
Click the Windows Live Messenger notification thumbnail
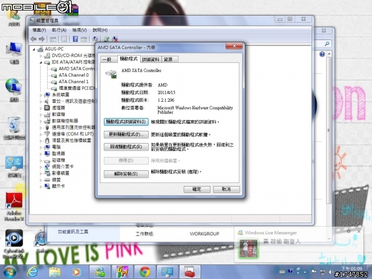(248, 249)
